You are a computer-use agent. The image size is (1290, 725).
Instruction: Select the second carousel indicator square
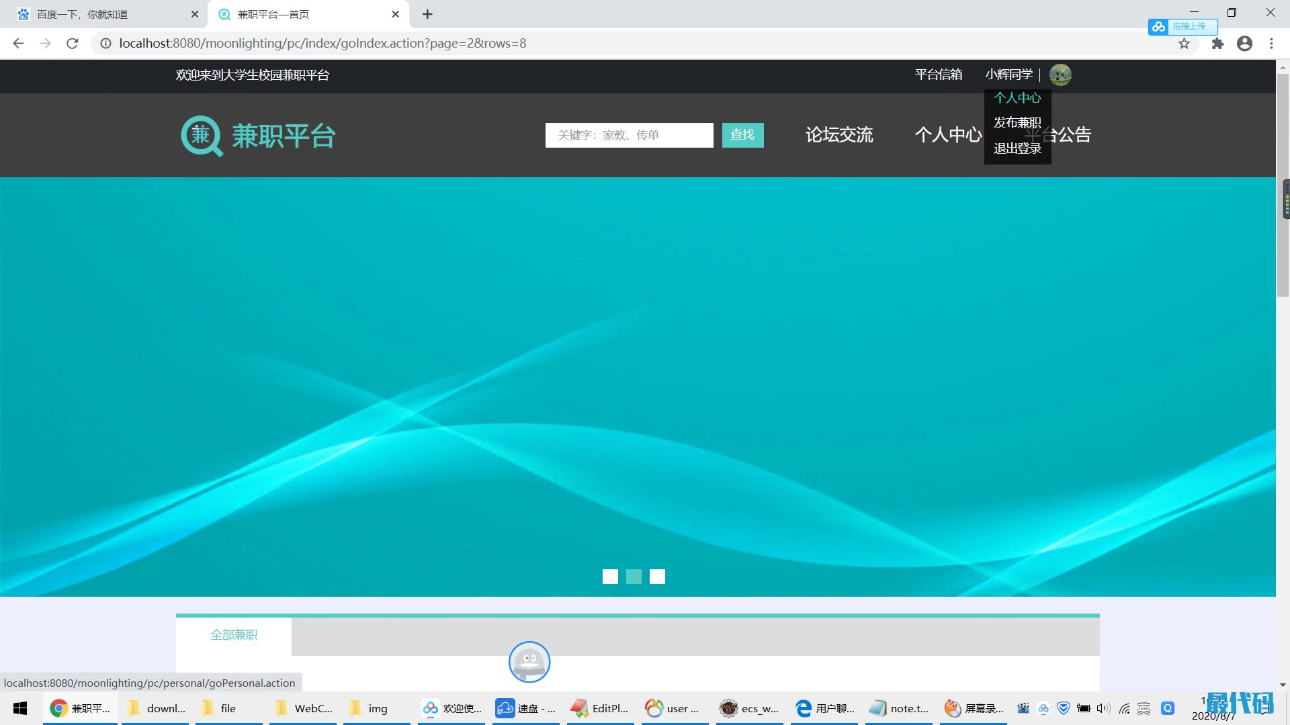(x=634, y=577)
